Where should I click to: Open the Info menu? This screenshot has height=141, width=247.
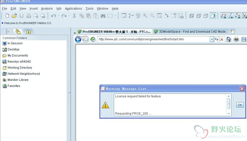59,8
